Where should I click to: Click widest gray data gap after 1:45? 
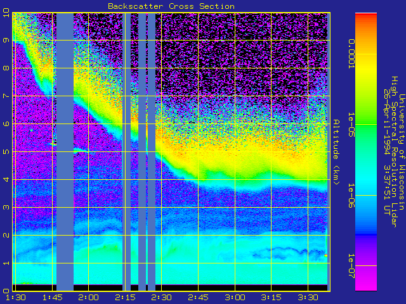65,152
